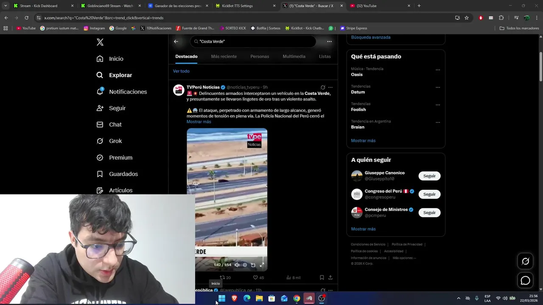The width and height of the screenshot is (543, 305).
Task: Switch to the Personas tab
Action: [260, 56]
